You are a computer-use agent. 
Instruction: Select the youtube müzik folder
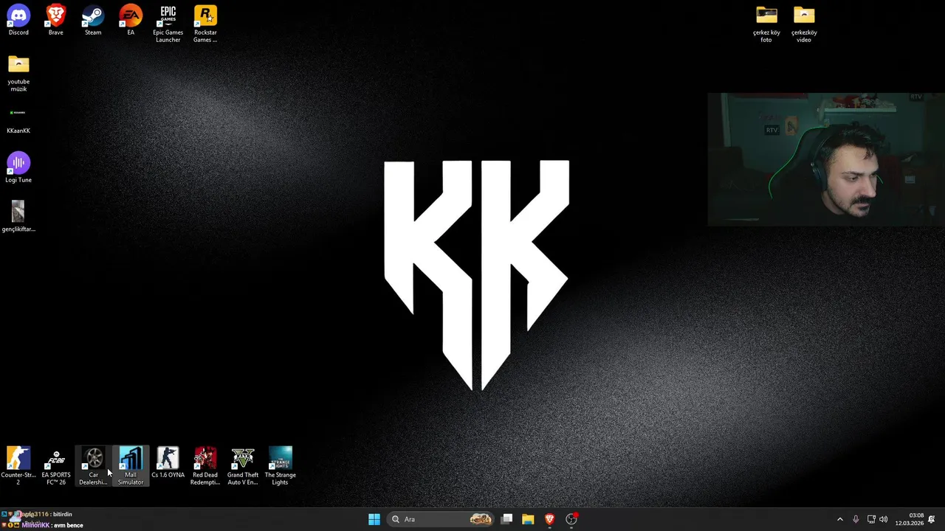18,73
